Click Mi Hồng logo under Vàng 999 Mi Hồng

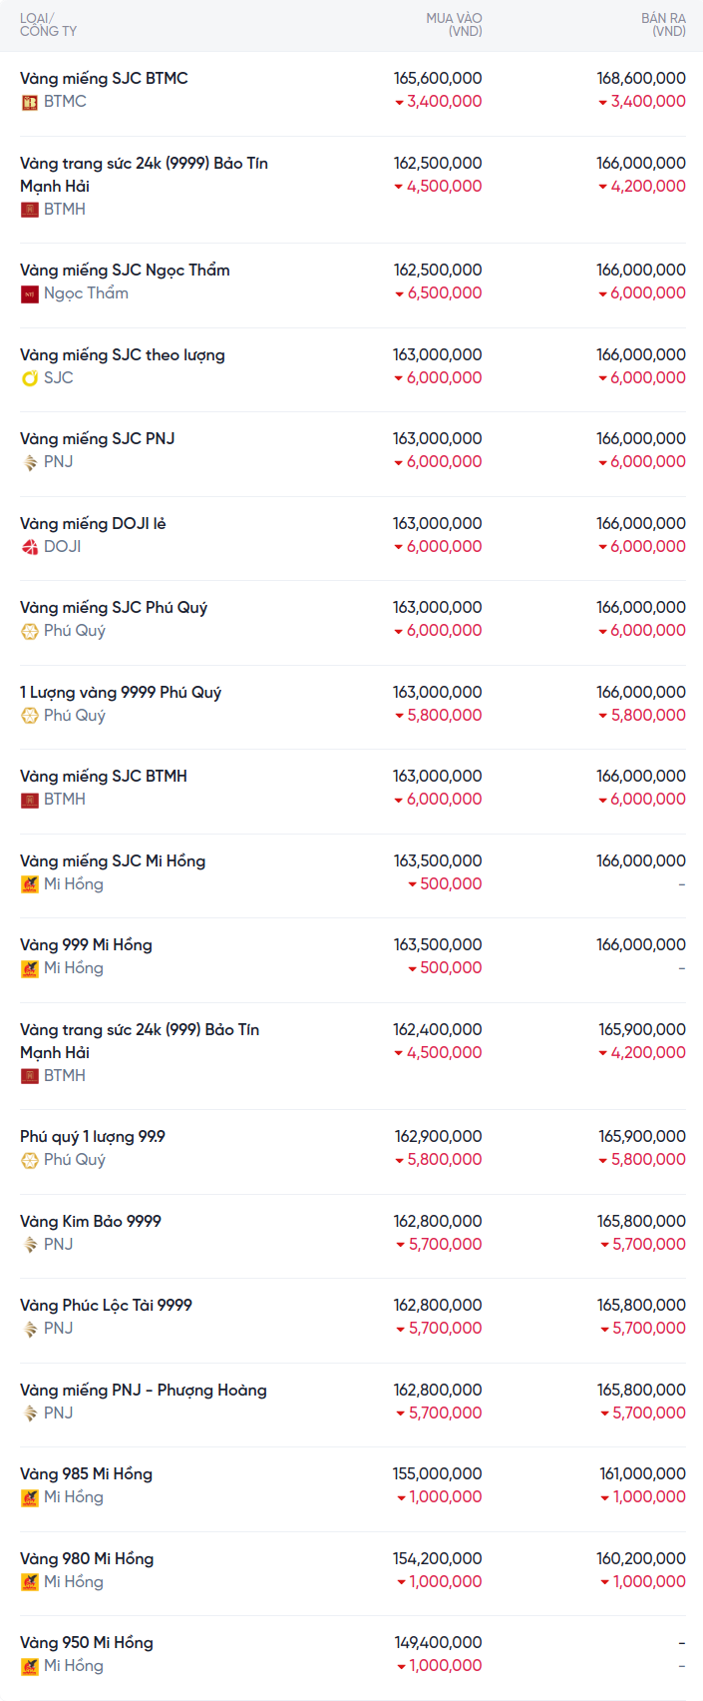click(30, 968)
